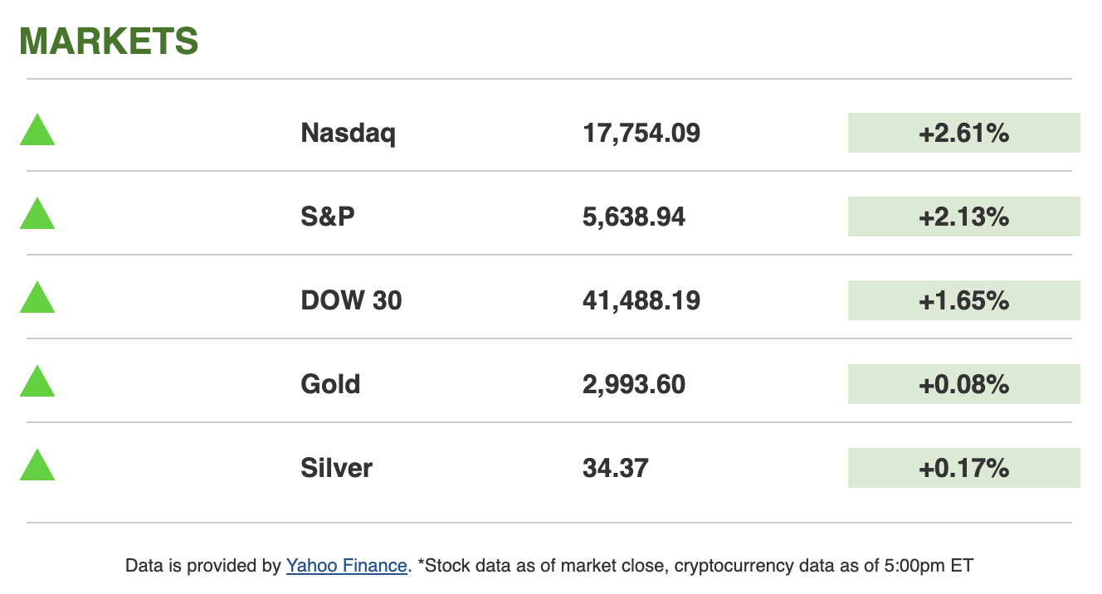This screenshot has height=594, width=1102.
Task: Select the Gold commodity name
Action: [x=330, y=384]
